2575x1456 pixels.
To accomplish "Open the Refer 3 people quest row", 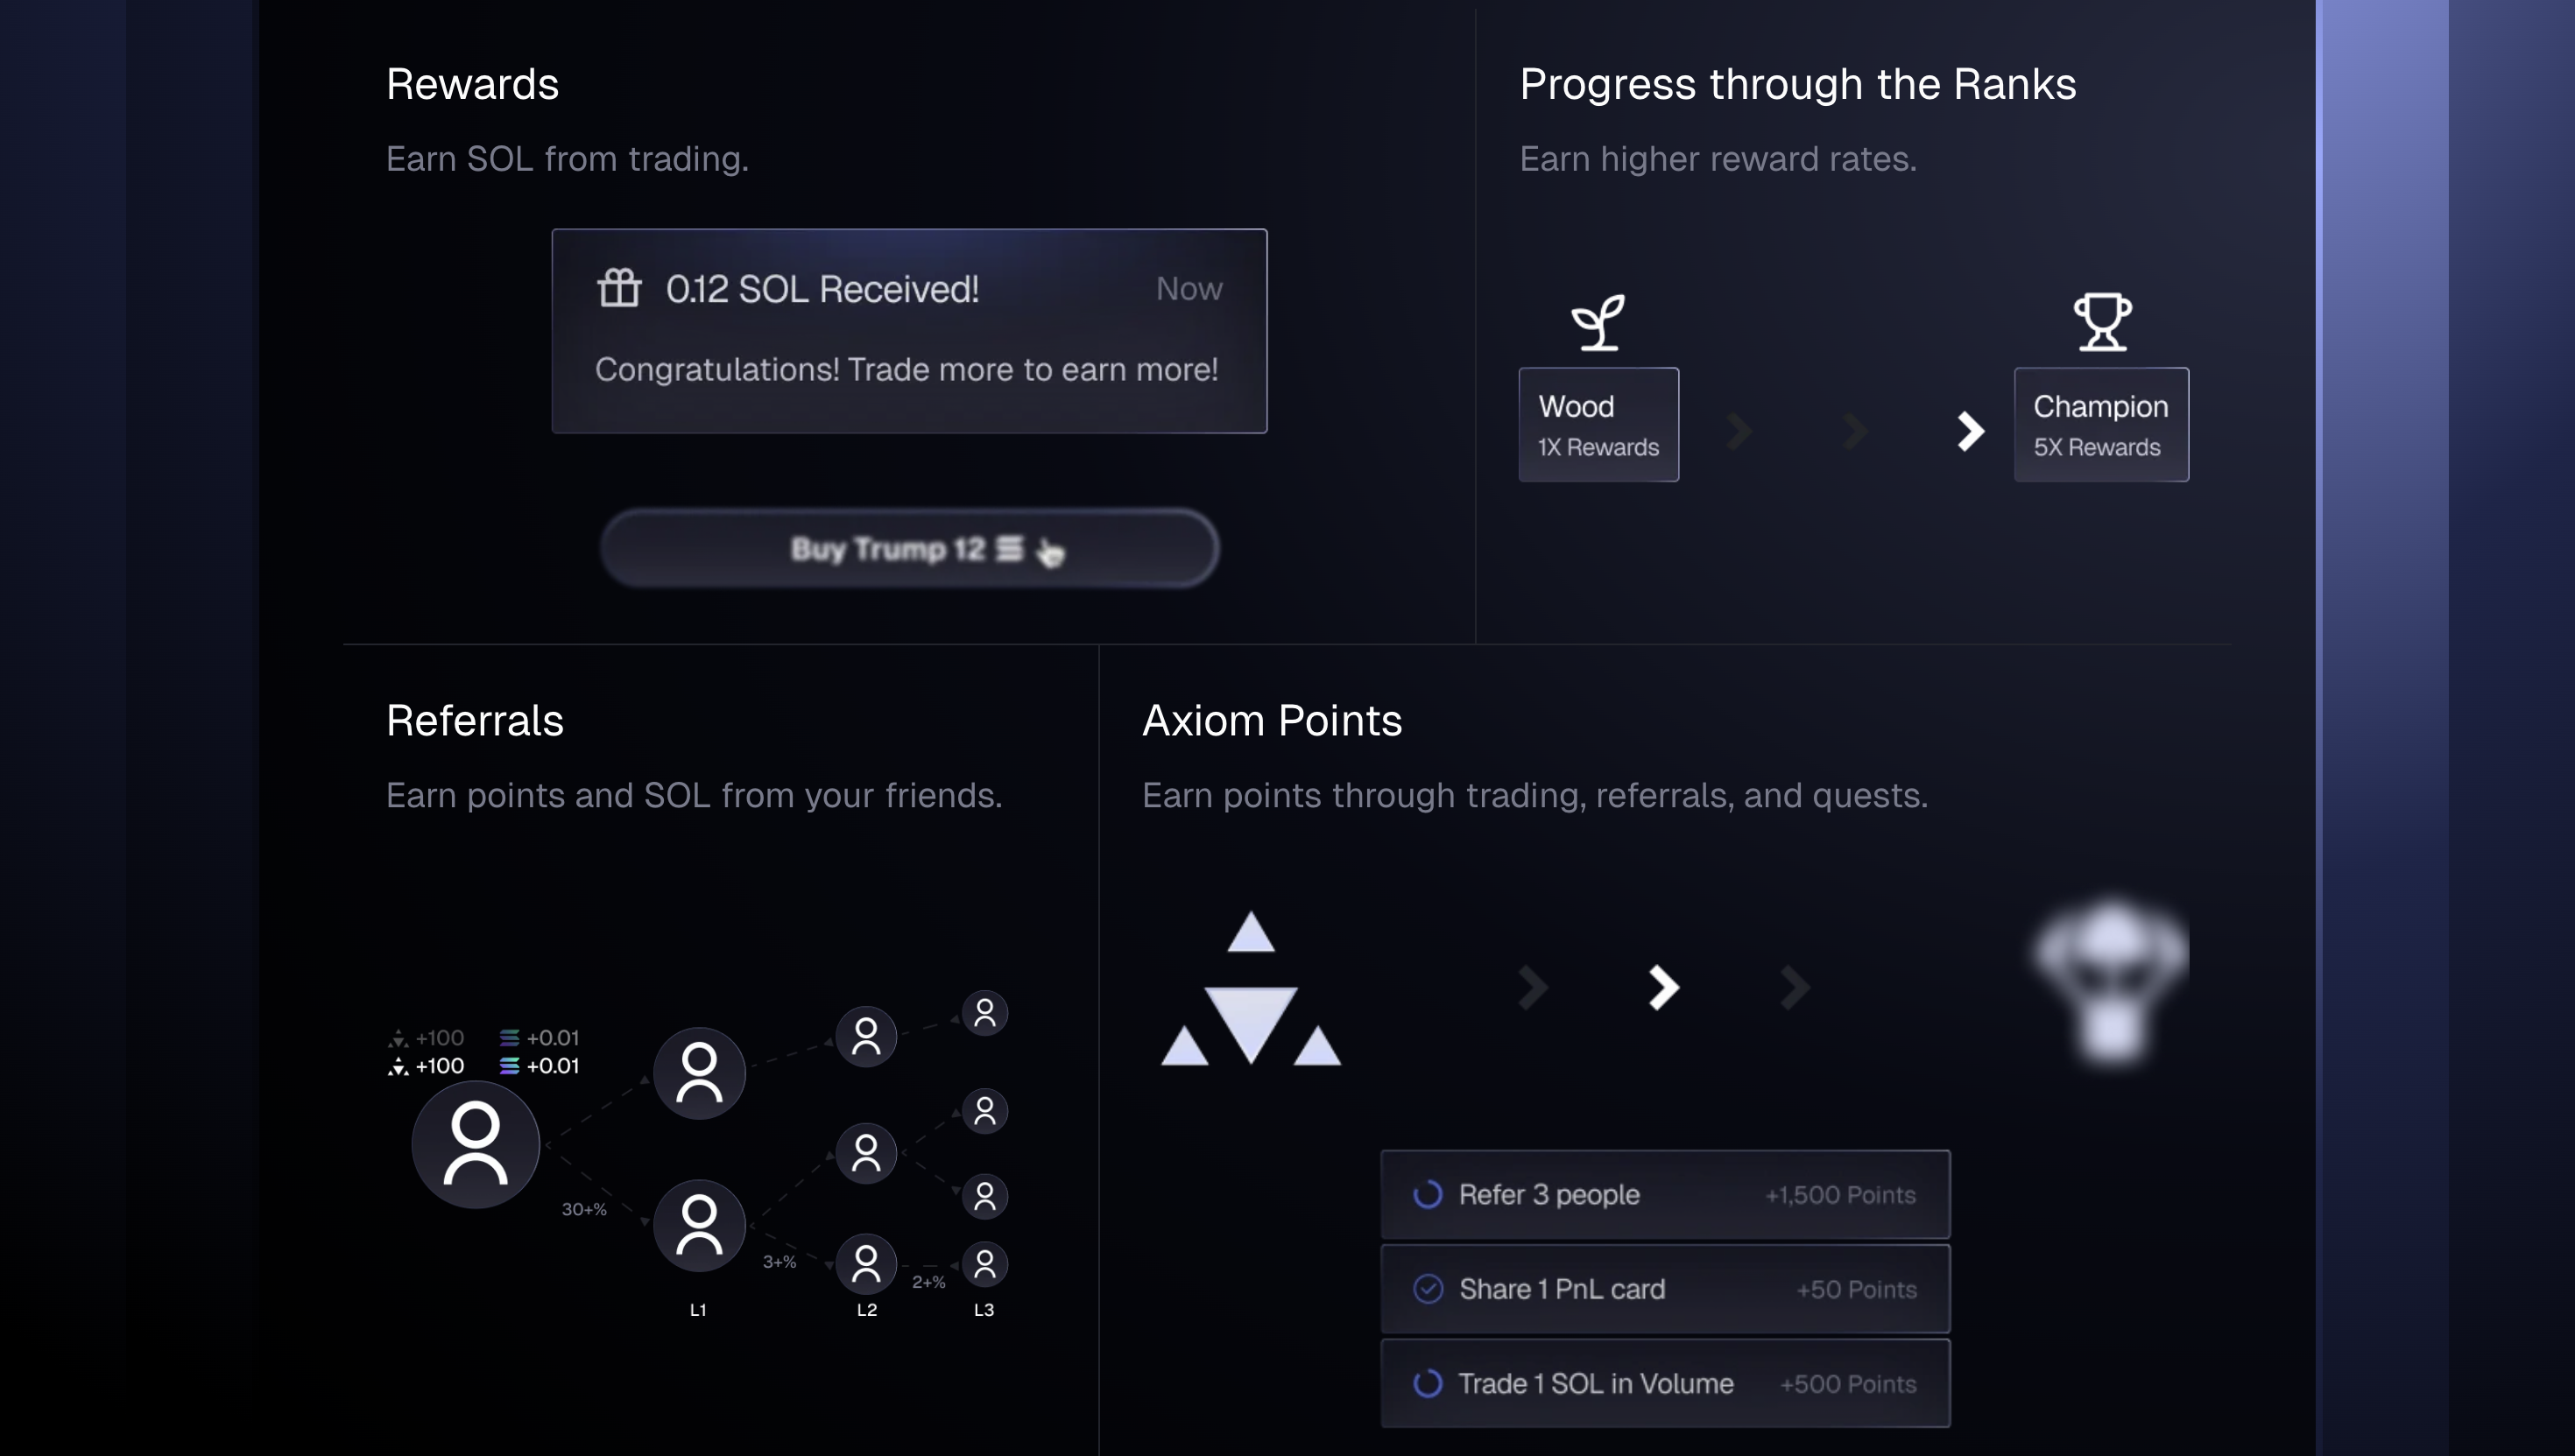I will pos(1665,1194).
